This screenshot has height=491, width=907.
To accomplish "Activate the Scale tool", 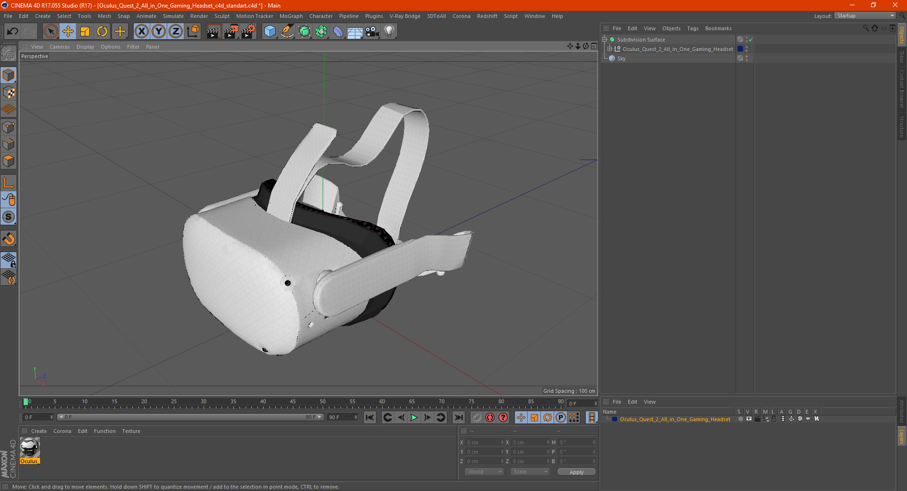I will coord(85,32).
